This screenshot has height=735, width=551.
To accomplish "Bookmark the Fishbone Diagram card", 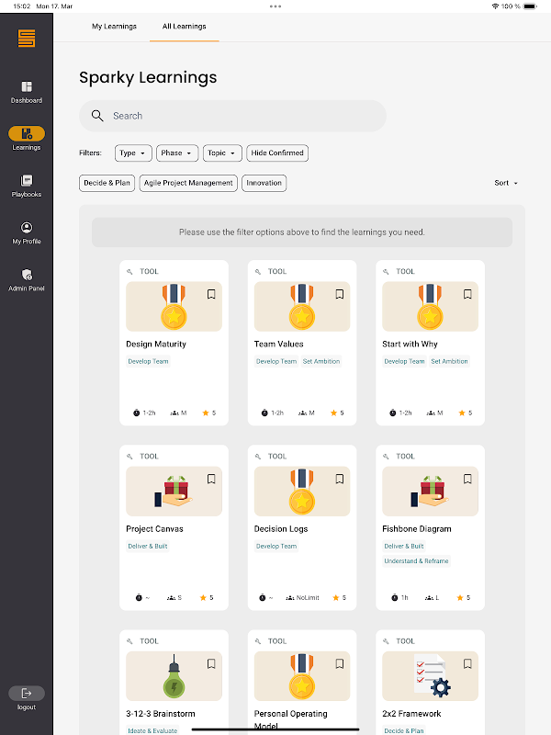I will pos(467,479).
